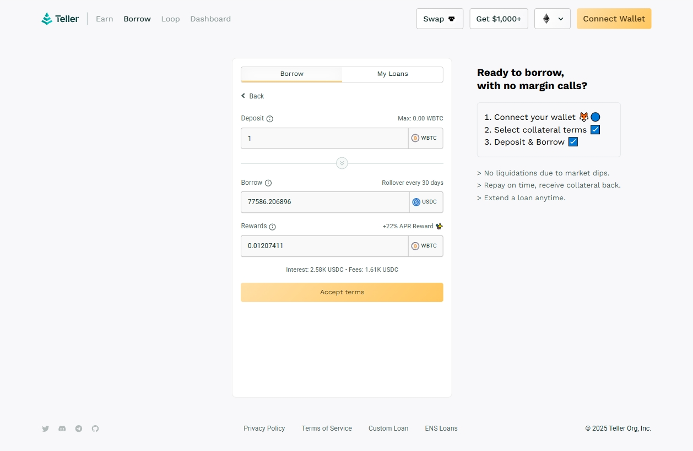Open the Discord social link icon
Image resolution: width=693 pixels, height=451 pixels.
[62, 428]
